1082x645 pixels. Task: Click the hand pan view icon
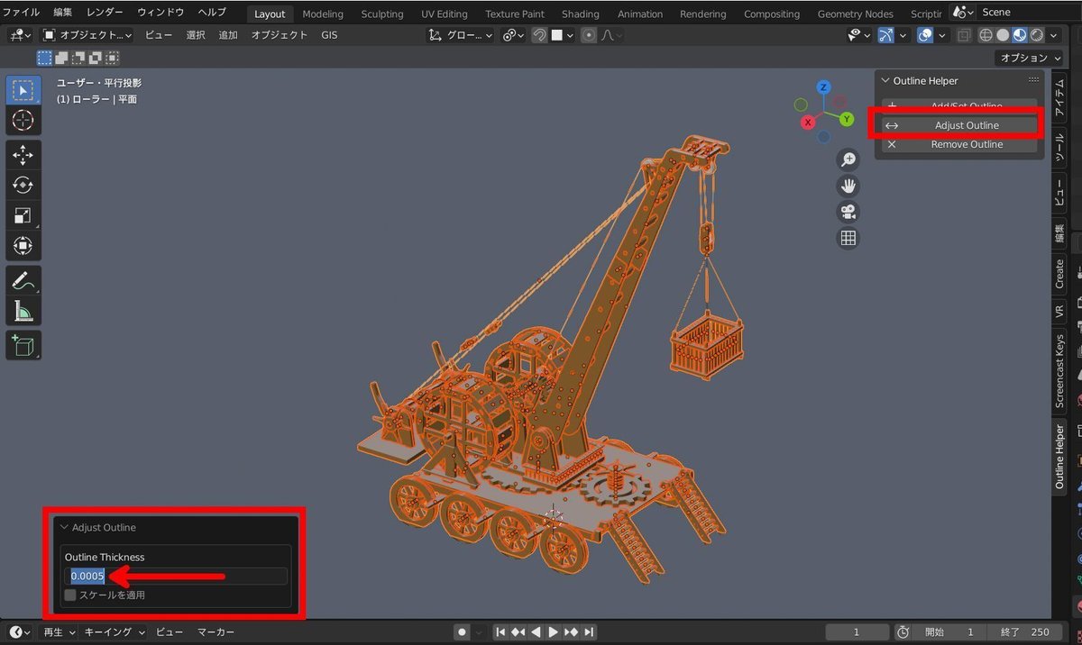pyautogui.click(x=848, y=186)
